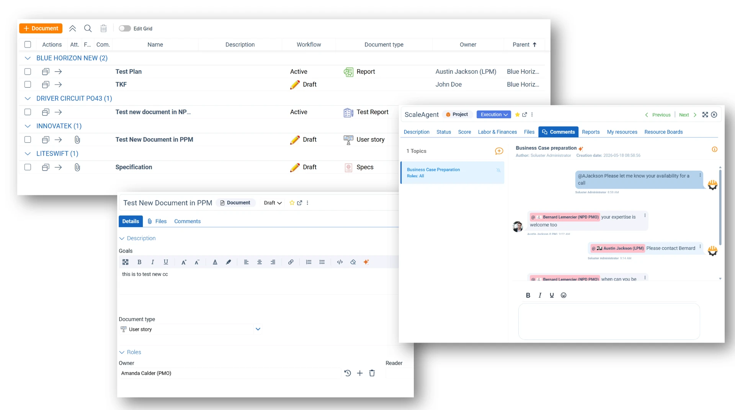735x410 pixels.
Task: Toggle the Edit Grid switch
Action: click(x=125, y=28)
